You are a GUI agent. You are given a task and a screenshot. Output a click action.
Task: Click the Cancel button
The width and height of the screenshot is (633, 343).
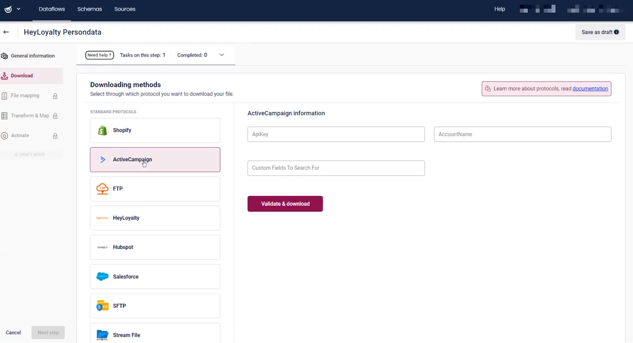click(13, 332)
